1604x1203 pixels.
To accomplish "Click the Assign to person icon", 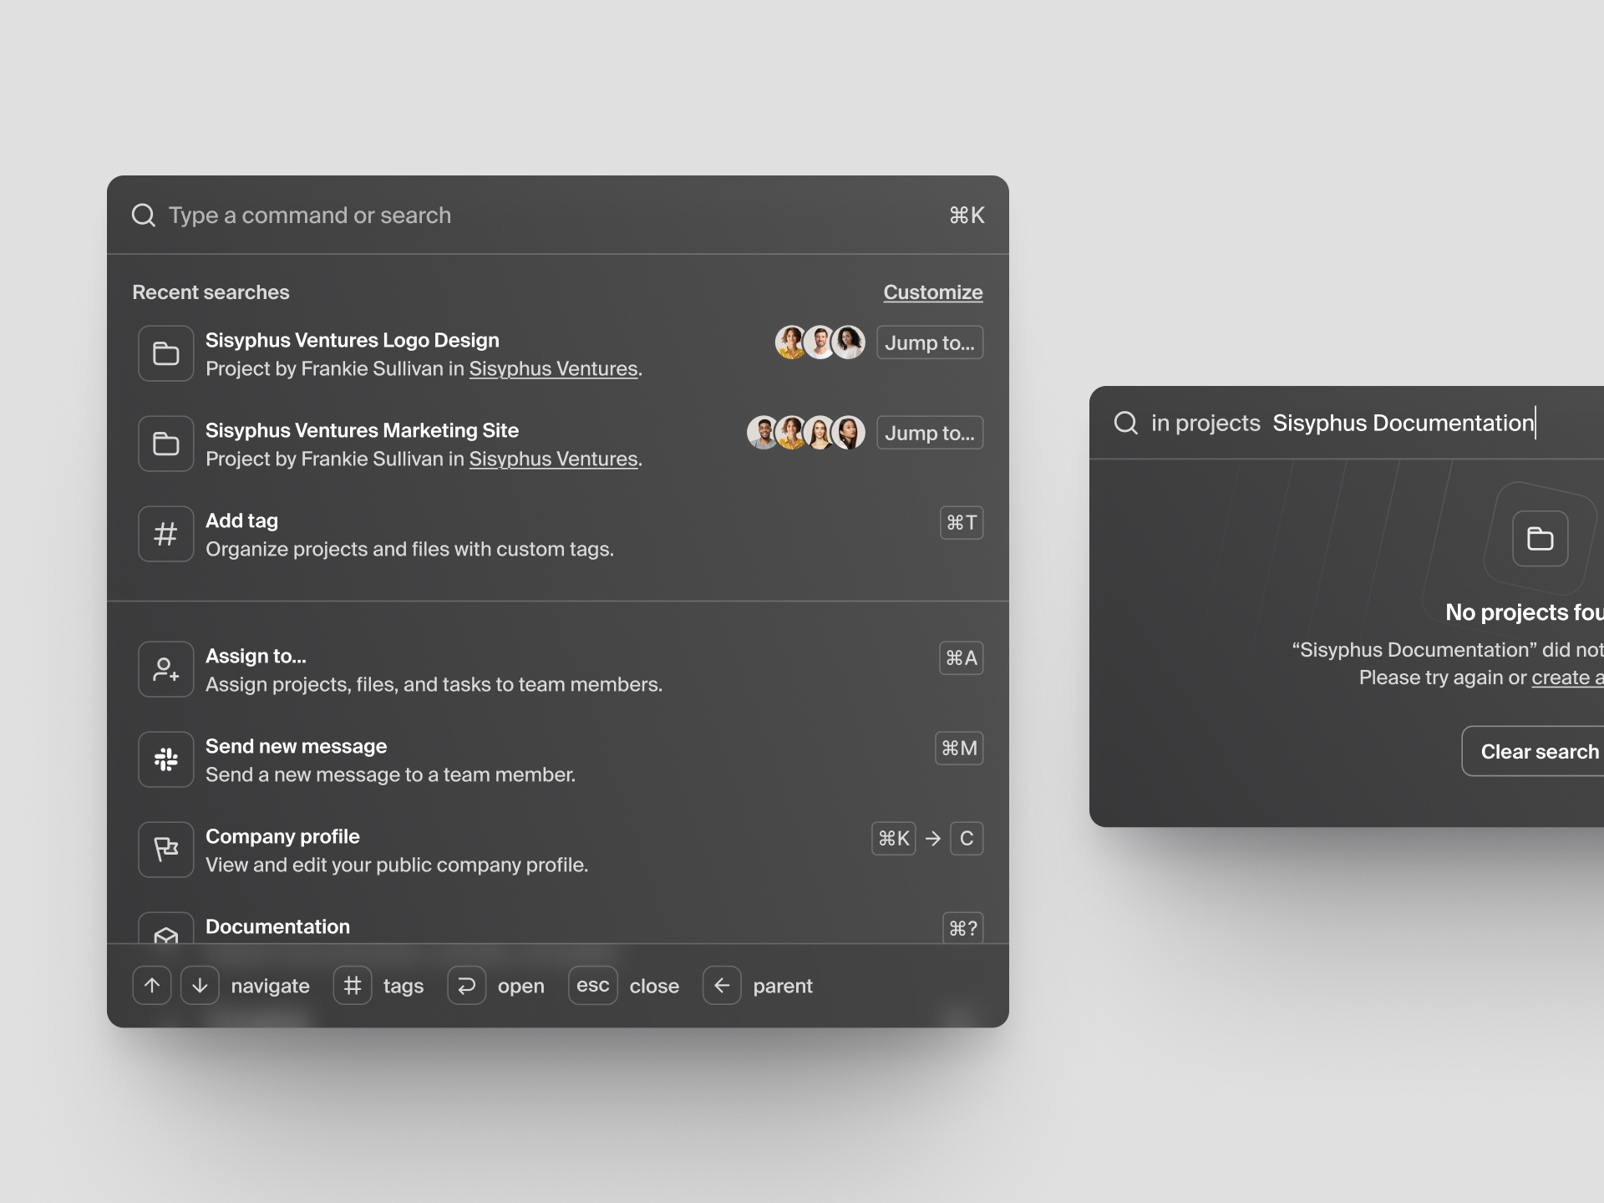I will pos(165,668).
